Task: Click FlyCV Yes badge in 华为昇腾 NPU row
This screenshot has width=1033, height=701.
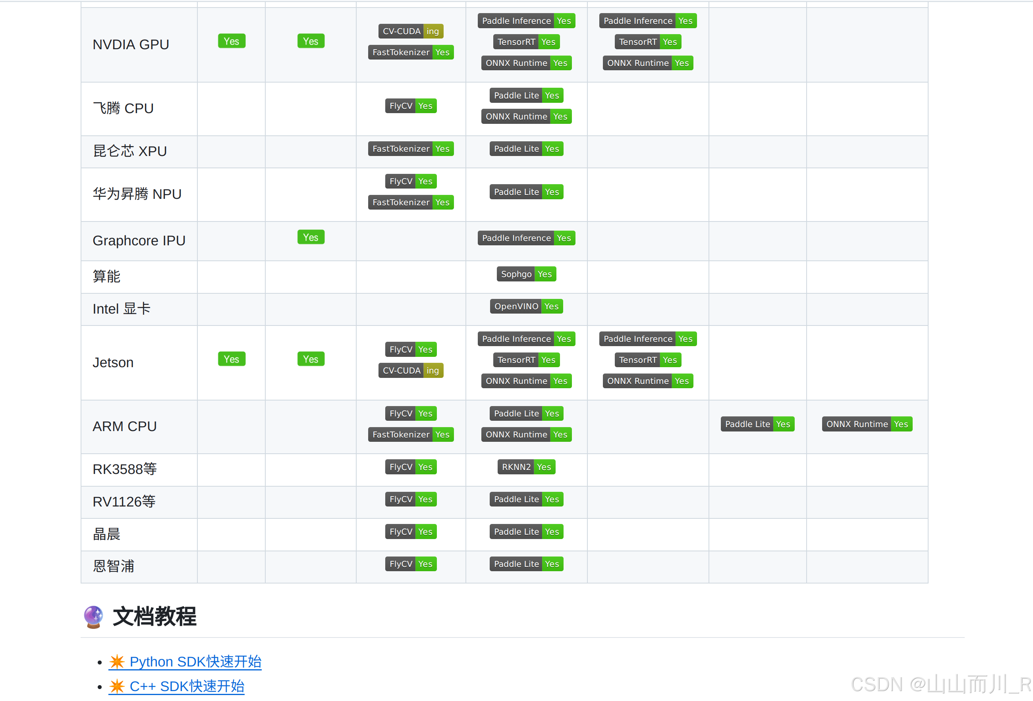Action: click(411, 181)
